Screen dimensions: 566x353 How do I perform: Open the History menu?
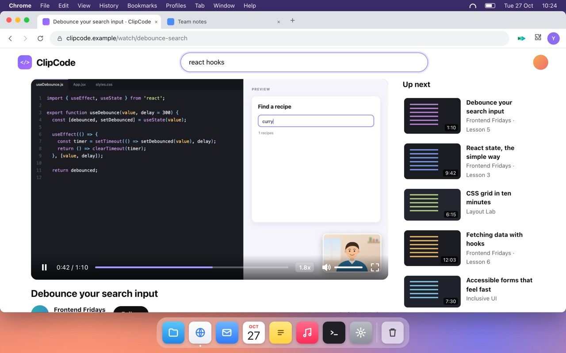(x=109, y=6)
